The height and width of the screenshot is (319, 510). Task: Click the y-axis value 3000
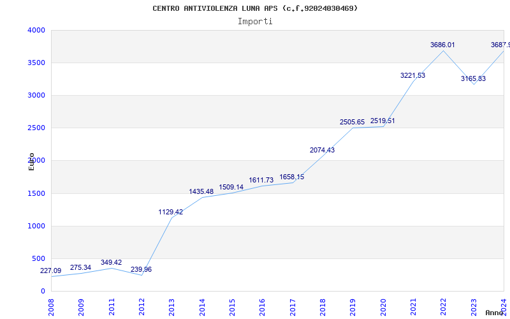coord(36,95)
